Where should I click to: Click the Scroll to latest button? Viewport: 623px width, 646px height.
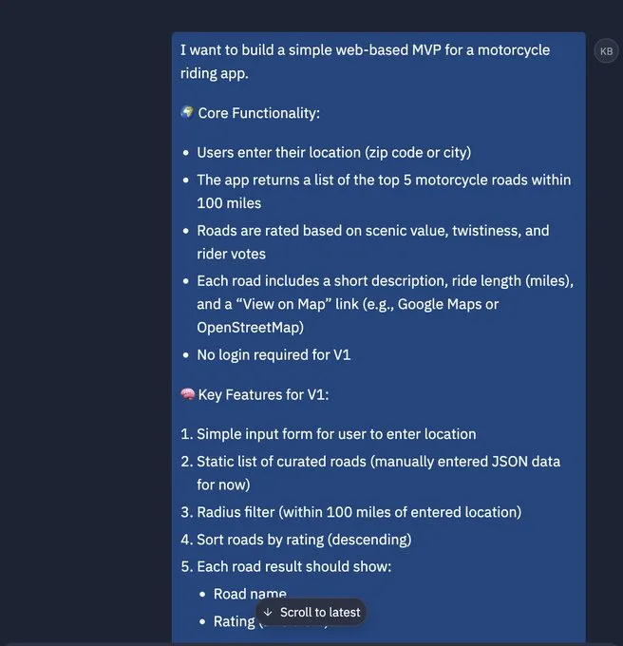tap(311, 612)
